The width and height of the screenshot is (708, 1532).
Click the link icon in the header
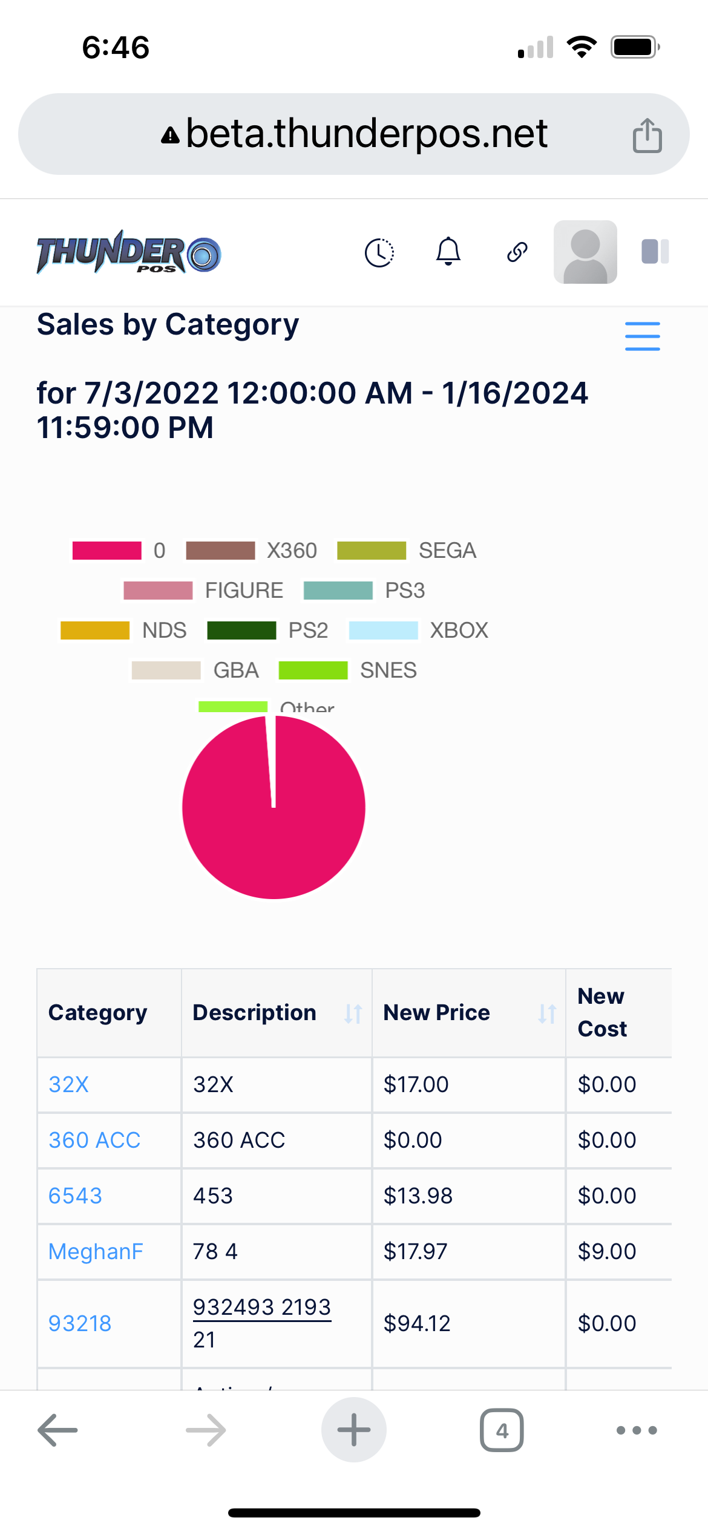coord(517,252)
